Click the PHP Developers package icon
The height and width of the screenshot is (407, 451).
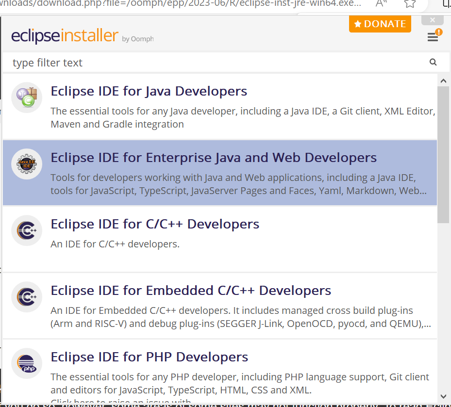pyautogui.click(x=27, y=364)
